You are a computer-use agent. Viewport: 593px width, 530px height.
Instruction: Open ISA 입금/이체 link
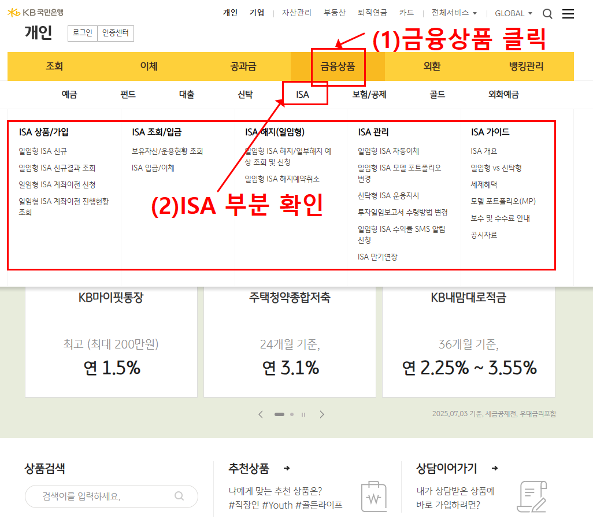pos(153,168)
